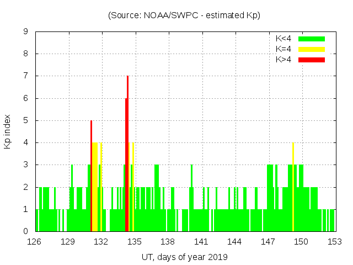Click the "K>4" legend text label
This screenshot has width=353, height=265.
pyautogui.click(x=284, y=60)
